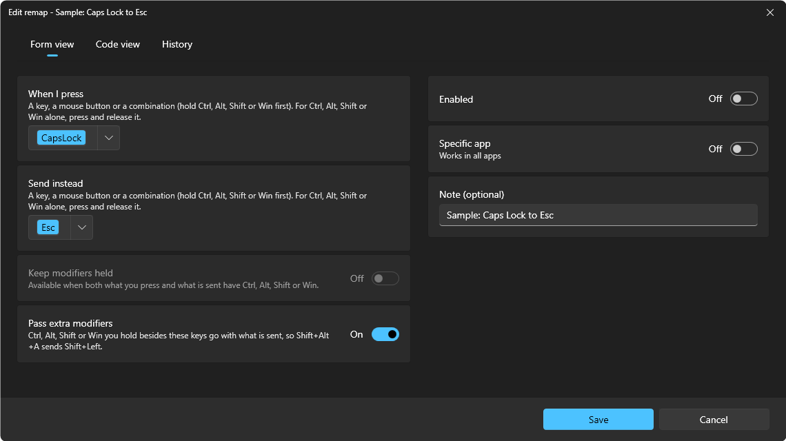Open the History tab
The image size is (786, 441).
click(177, 44)
